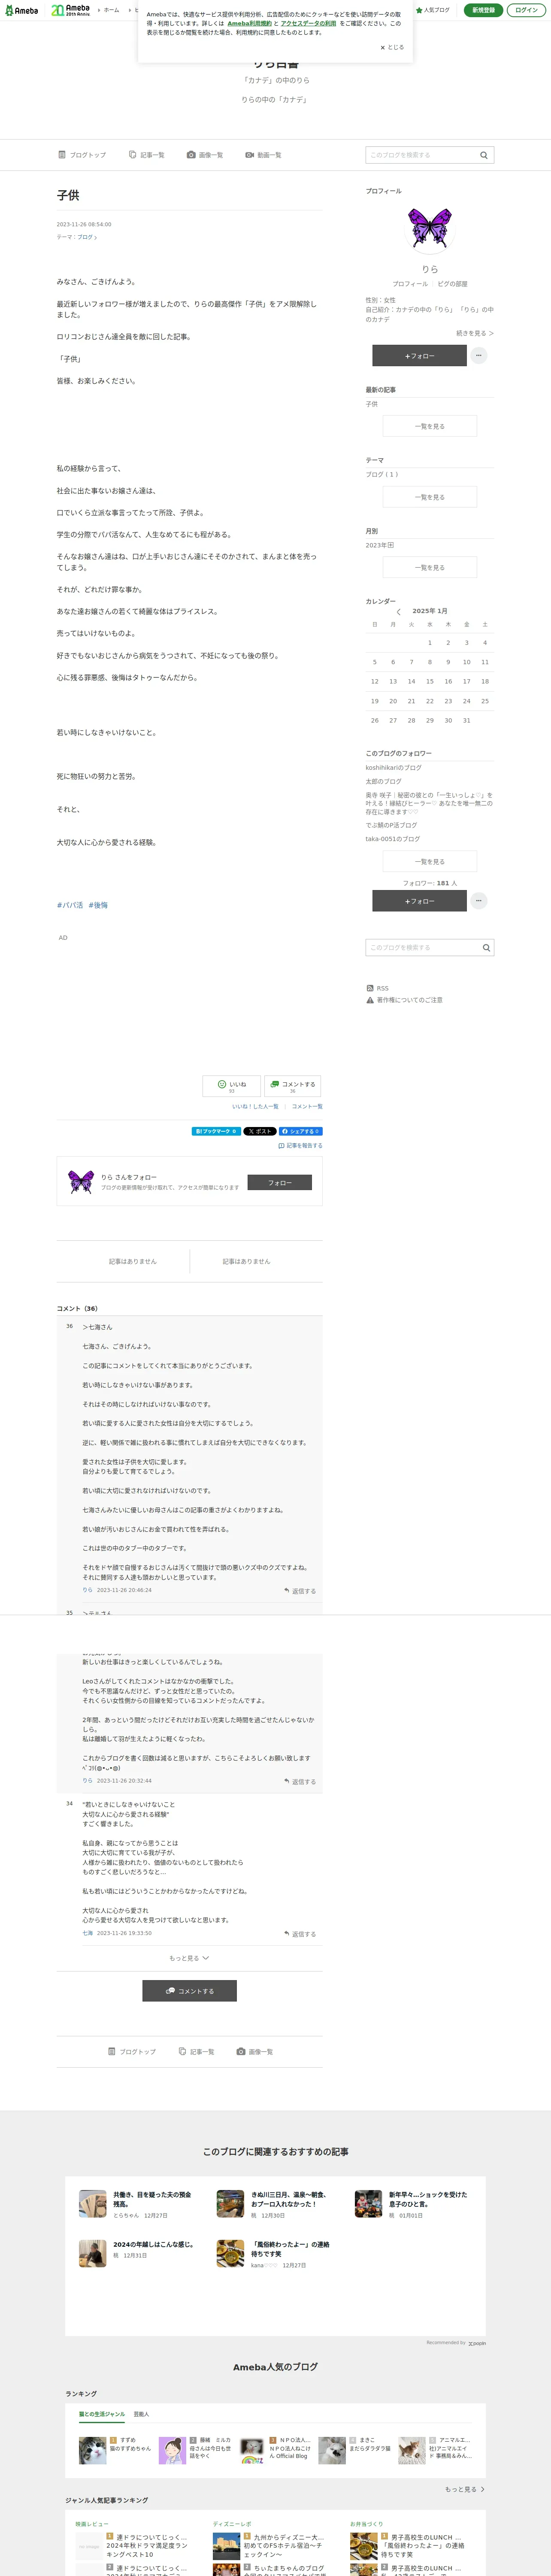The width and height of the screenshot is (551, 2576).
Task: Open the latest article 子供 in sidebar
Action: coord(372,404)
